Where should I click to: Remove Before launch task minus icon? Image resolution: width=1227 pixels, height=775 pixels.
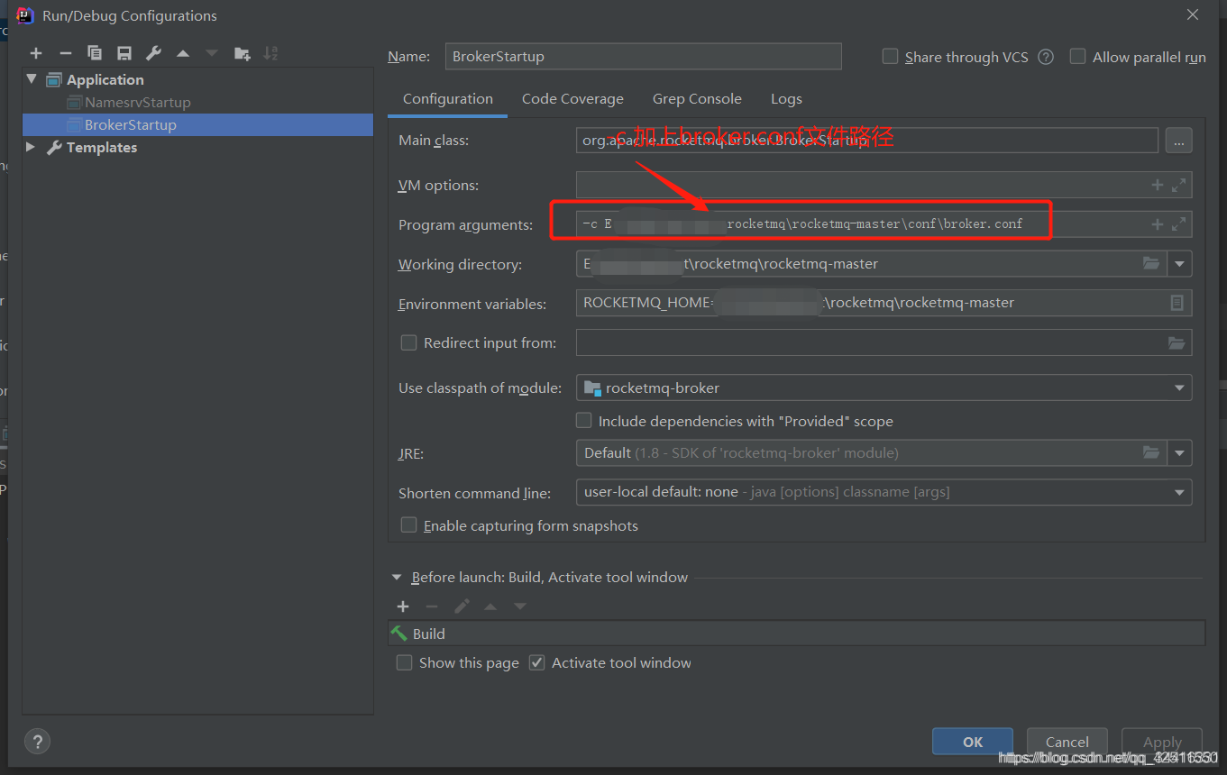(x=432, y=606)
